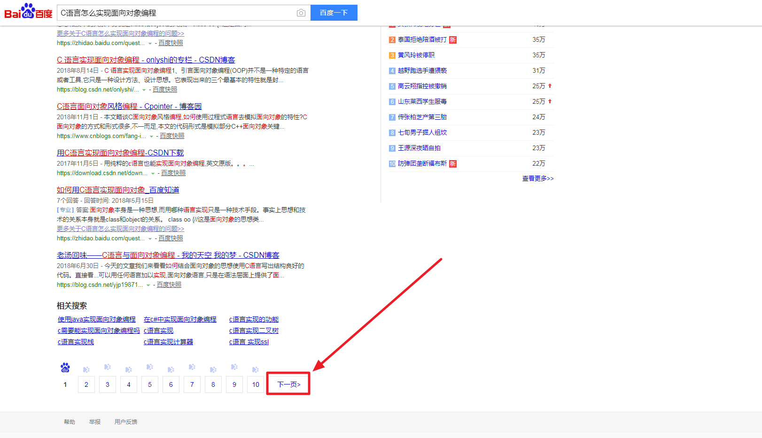Image resolution: width=762 pixels, height=438 pixels.
Task: Click rank 10 badge in hot list
Action: [x=392, y=164]
